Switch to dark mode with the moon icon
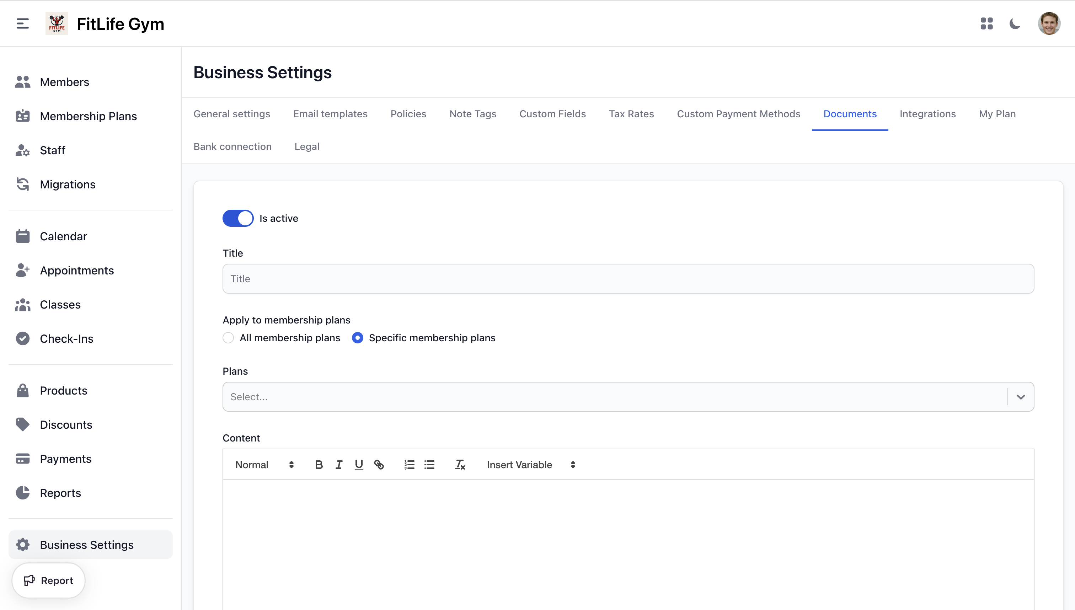The height and width of the screenshot is (610, 1075). (x=1015, y=24)
